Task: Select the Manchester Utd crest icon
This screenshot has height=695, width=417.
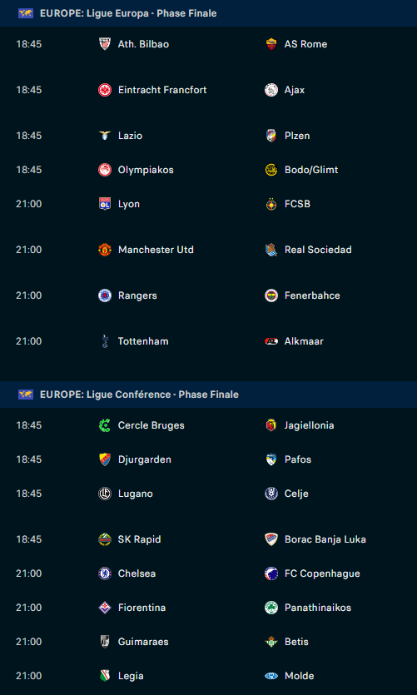Action: (x=105, y=250)
